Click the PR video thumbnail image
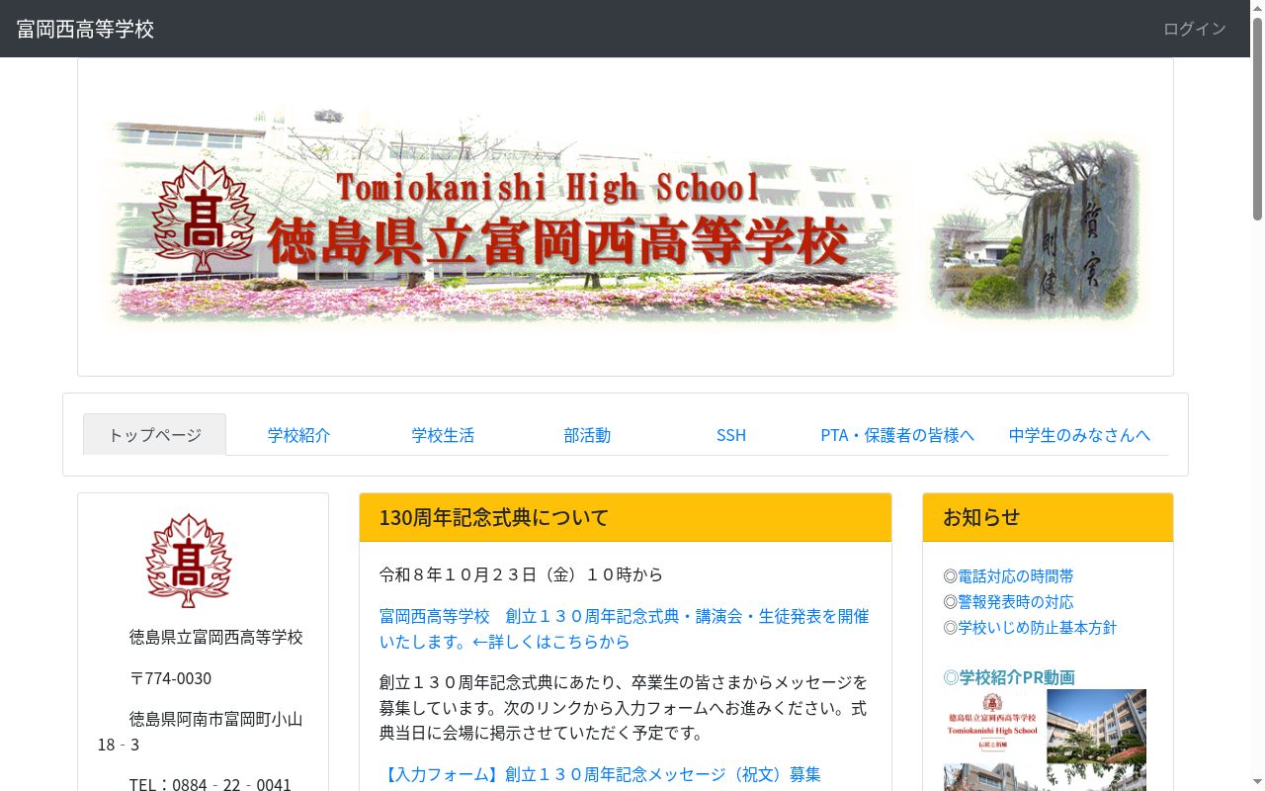 tap(1045, 740)
